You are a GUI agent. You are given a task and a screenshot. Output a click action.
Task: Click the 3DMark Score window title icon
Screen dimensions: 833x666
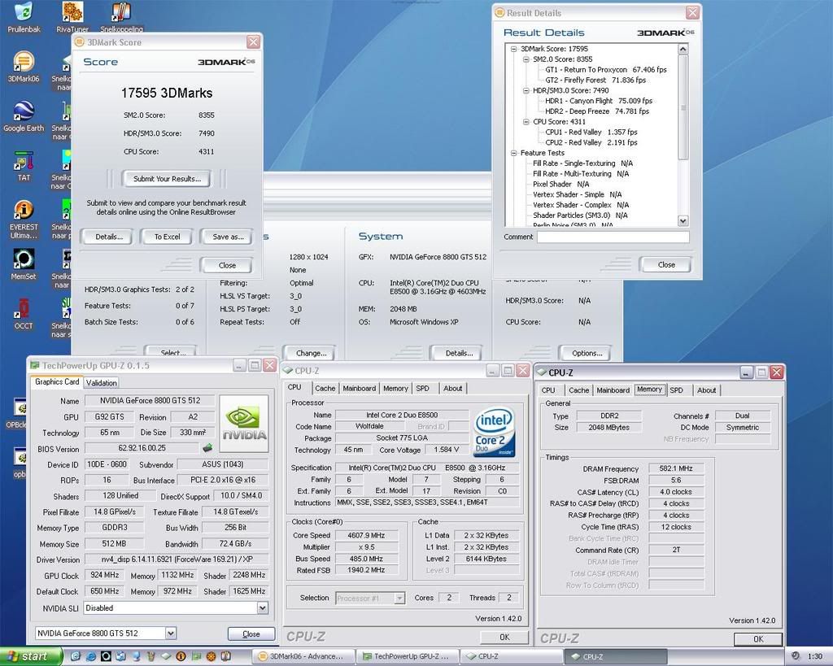point(80,42)
